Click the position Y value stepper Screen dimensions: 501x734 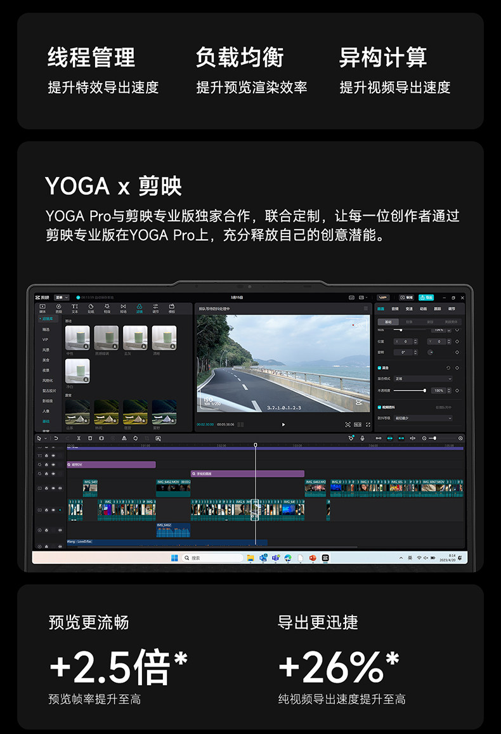449,341
